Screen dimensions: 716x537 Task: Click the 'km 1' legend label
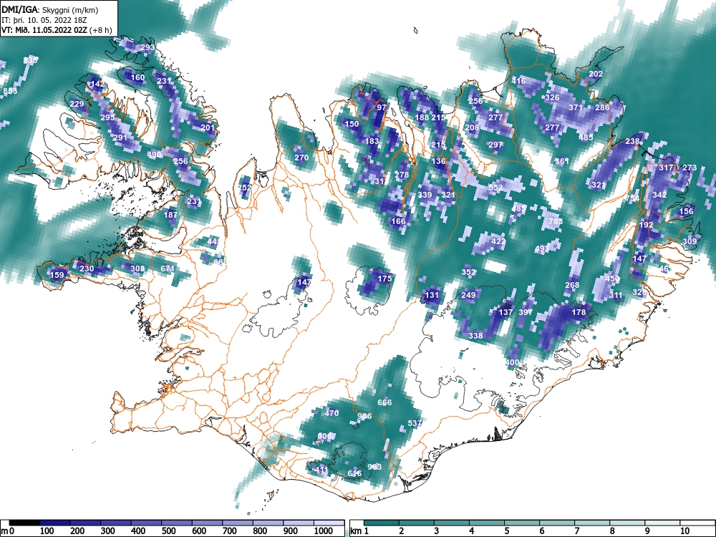coord(359,531)
